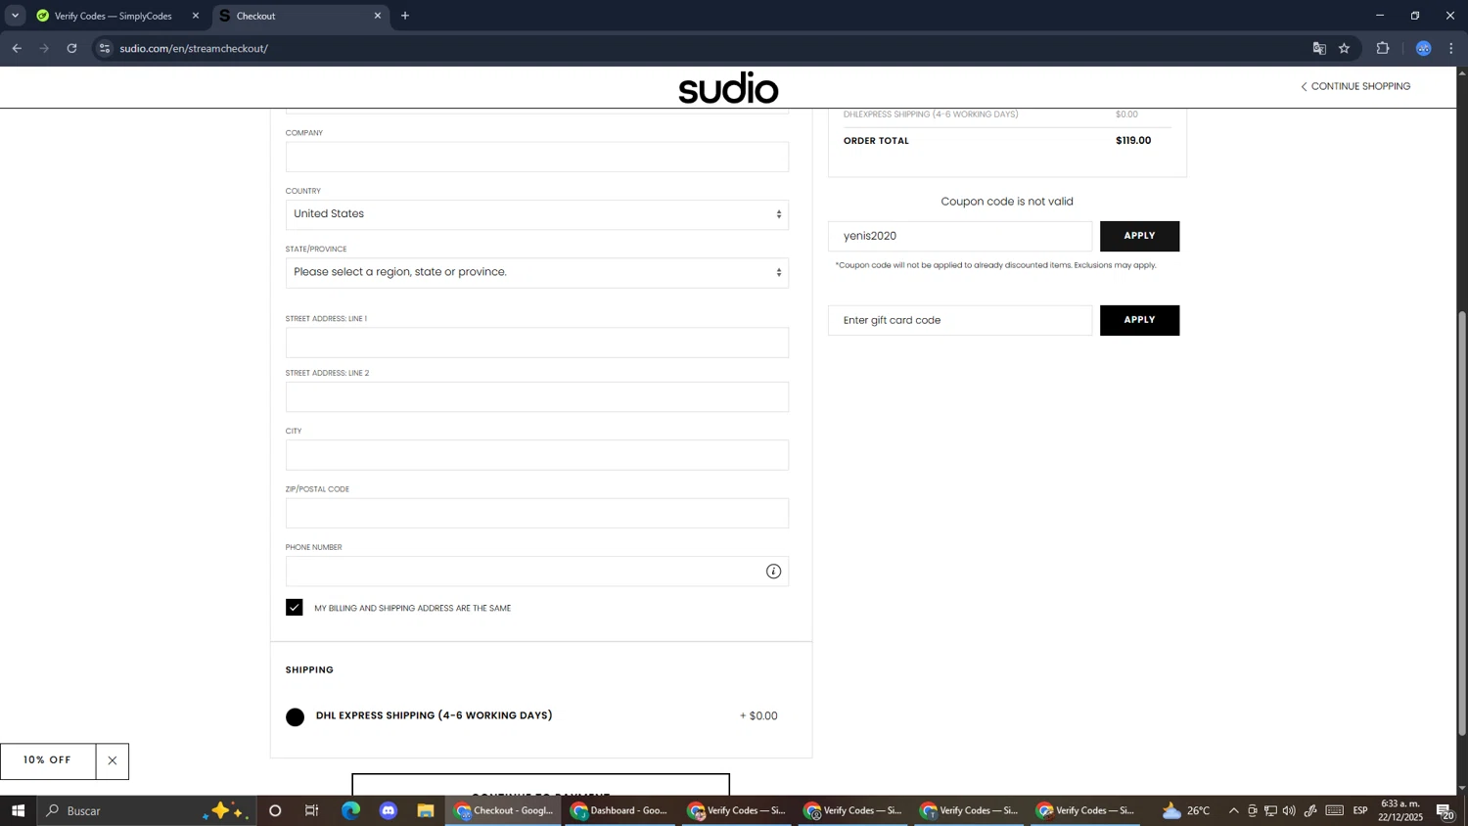Open the 10% OFF offer tab
Viewport: 1468px width, 826px height.
47,761
